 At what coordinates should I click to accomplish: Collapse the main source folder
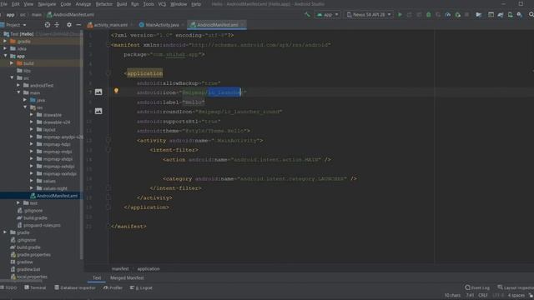click(18, 92)
